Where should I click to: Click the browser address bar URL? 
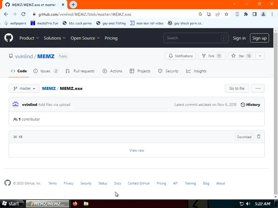pyautogui.click(x=85, y=14)
